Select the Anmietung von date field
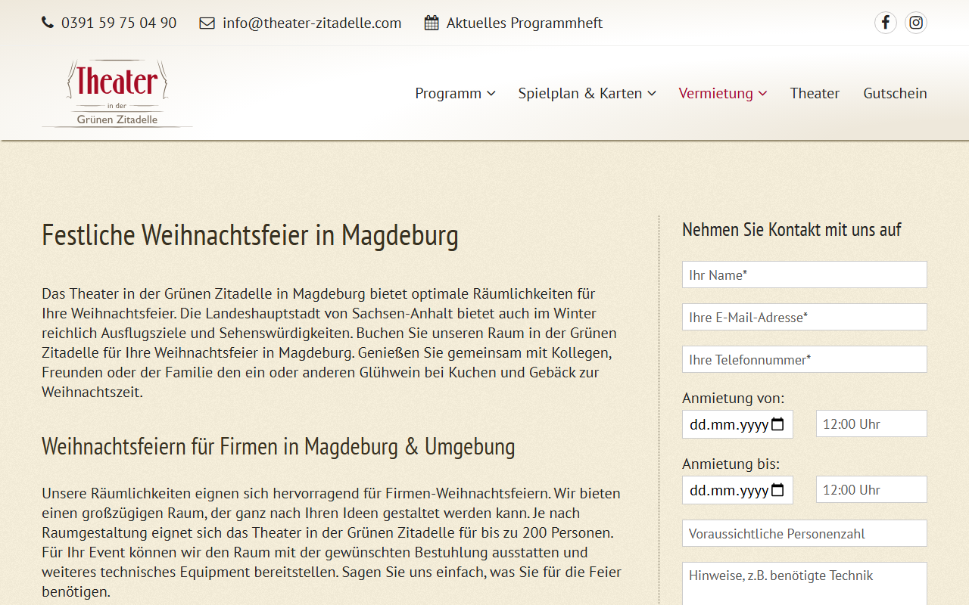The height and width of the screenshot is (605, 969). [737, 424]
